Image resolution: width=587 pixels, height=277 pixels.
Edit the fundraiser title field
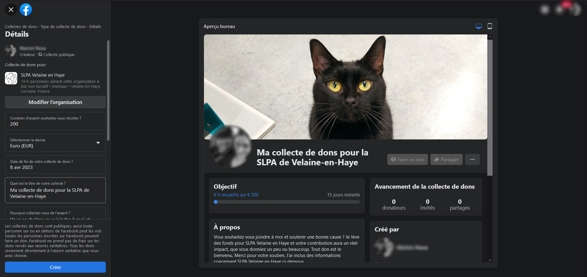tap(55, 190)
